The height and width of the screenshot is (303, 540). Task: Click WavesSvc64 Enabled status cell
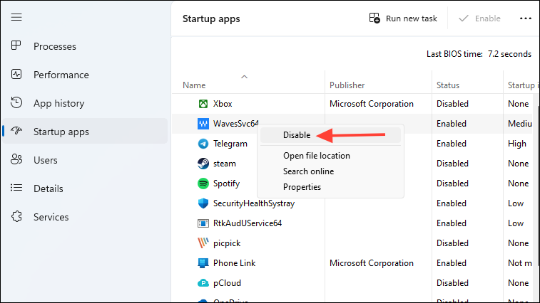point(452,124)
